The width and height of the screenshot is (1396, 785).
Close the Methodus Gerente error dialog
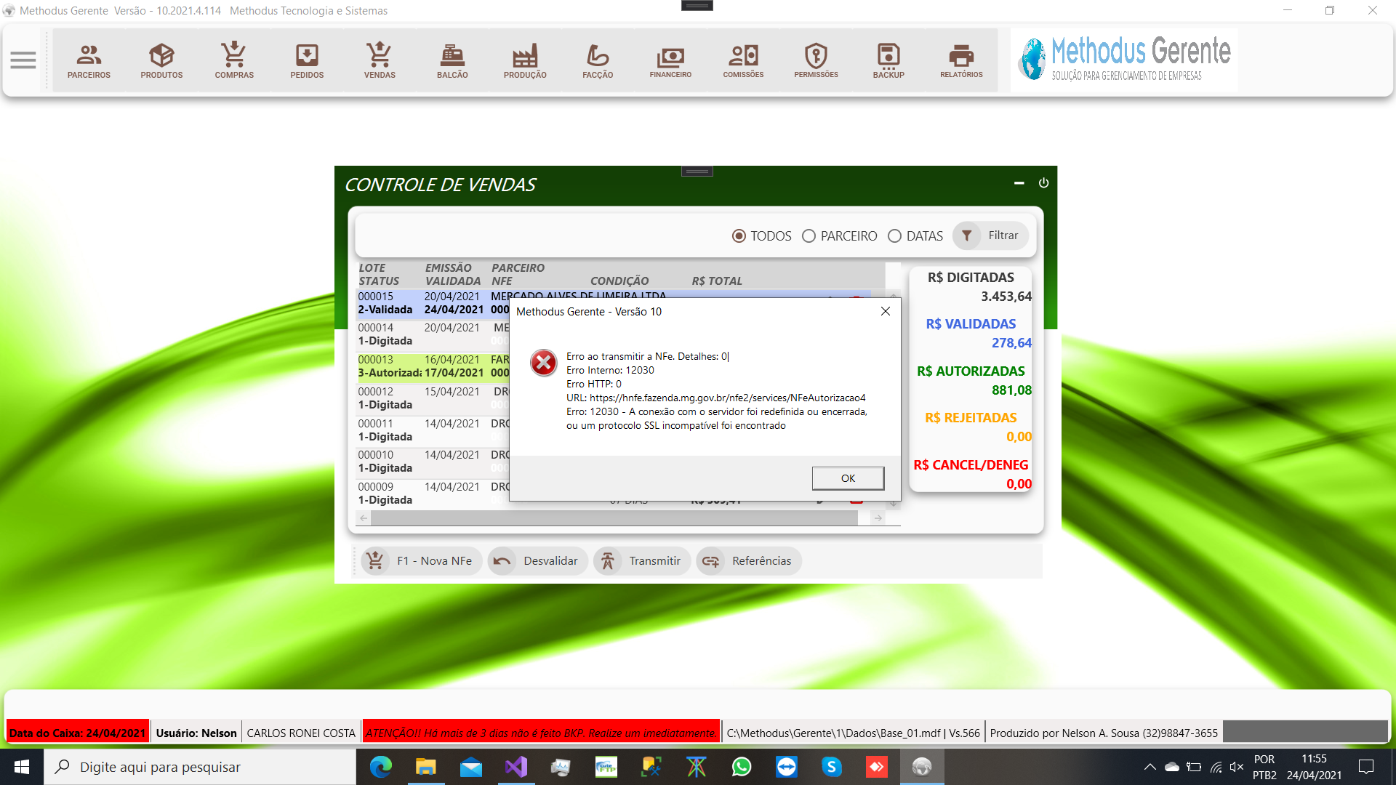[x=885, y=311]
